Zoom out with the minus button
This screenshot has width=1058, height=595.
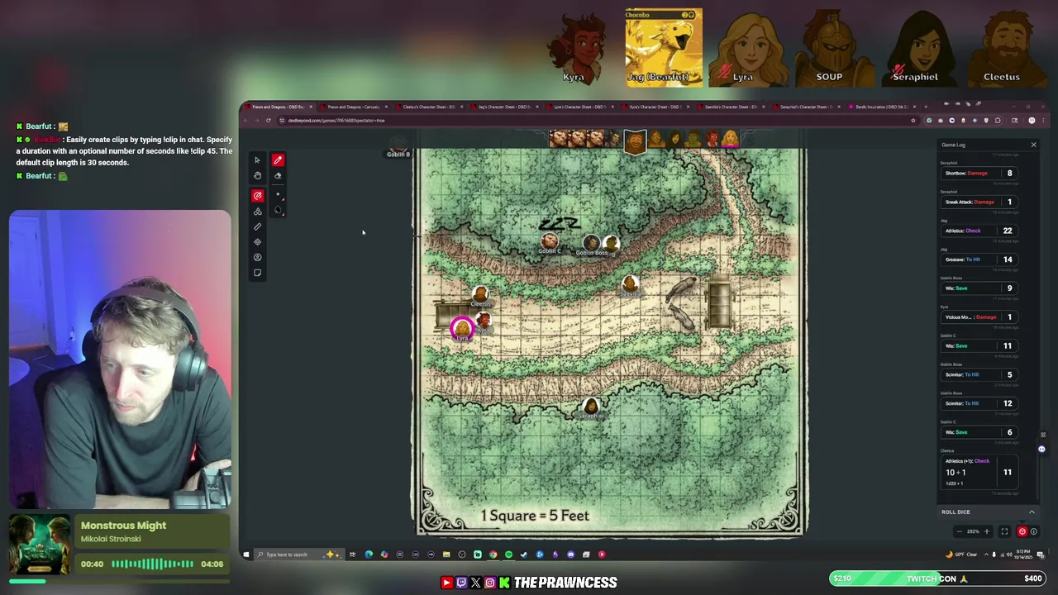click(959, 531)
